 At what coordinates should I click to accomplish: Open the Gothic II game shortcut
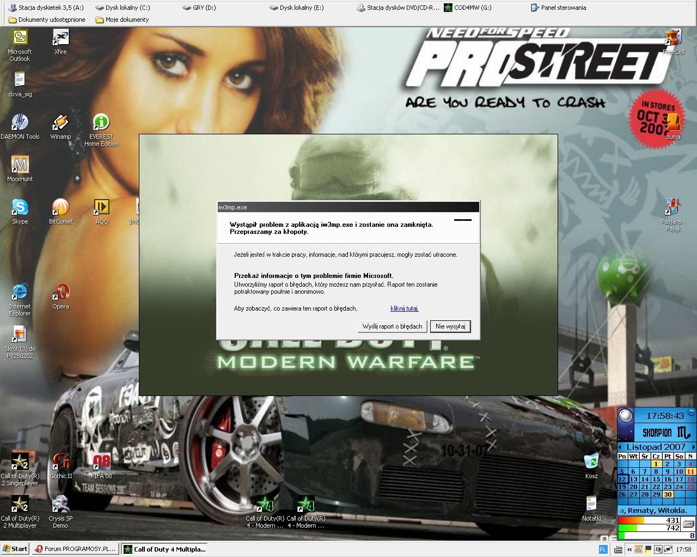pos(60,466)
